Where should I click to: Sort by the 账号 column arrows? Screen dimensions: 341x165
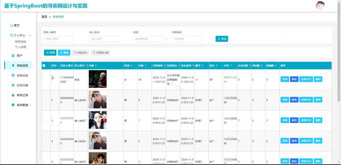(x=202, y=65)
